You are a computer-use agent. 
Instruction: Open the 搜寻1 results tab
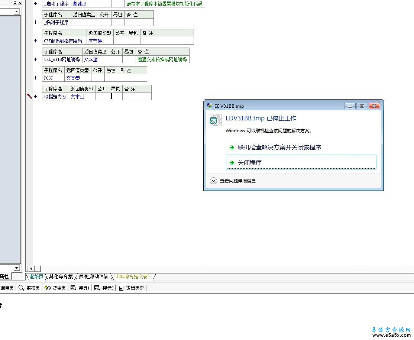point(80,288)
